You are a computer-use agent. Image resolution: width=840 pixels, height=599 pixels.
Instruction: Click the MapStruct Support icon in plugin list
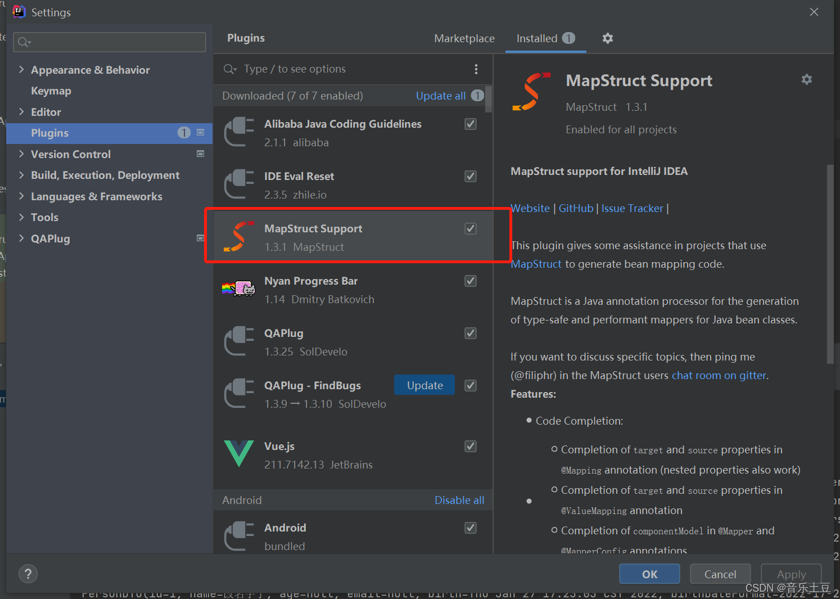238,236
